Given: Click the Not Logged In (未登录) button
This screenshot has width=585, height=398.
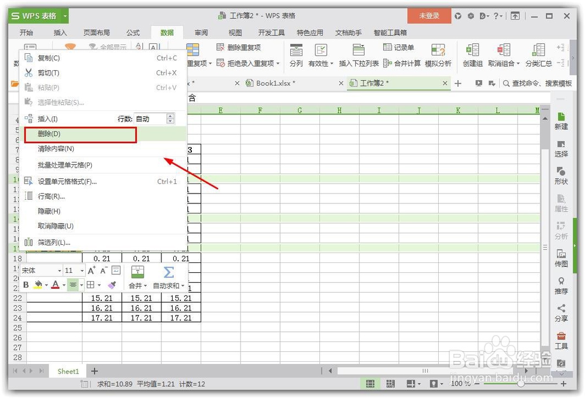Looking at the screenshot, I should tap(429, 16).
